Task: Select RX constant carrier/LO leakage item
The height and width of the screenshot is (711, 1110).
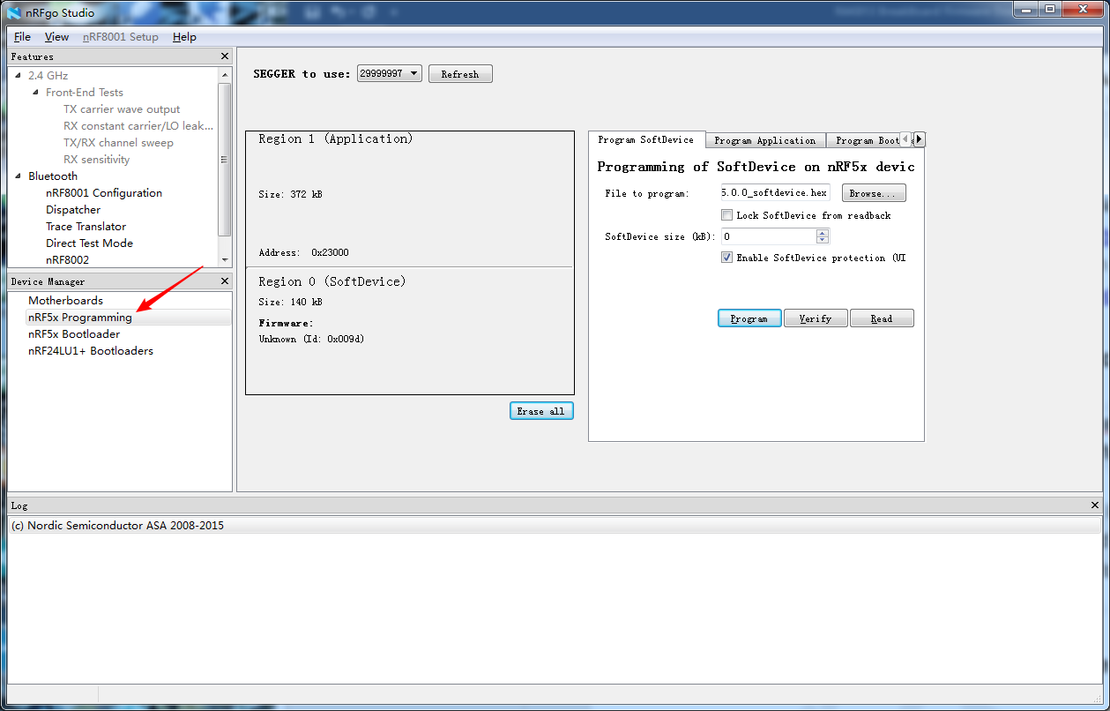Action: [x=138, y=126]
